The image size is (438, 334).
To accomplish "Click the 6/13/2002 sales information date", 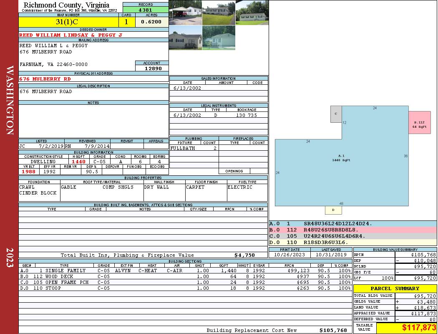I will [187, 88].
